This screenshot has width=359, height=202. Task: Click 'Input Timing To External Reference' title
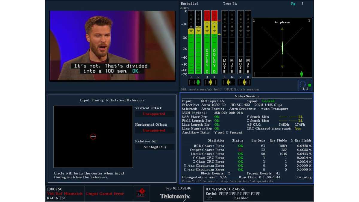pyautogui.click(x=112, y=100)
